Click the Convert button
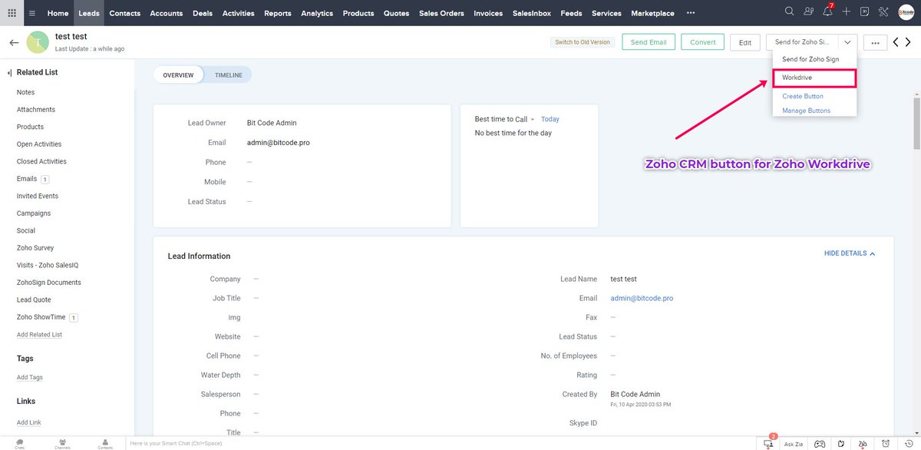 tap(702, 42)
